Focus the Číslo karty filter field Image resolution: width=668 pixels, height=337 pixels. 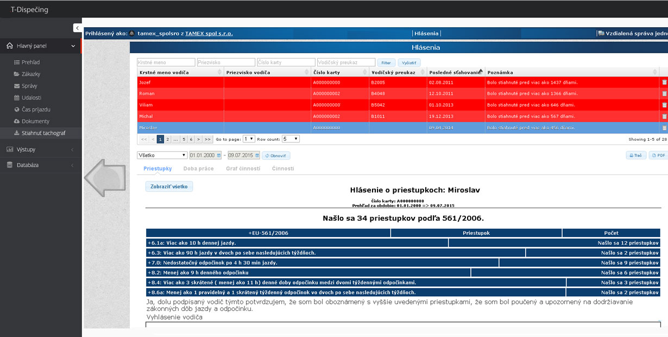(286, 63)
